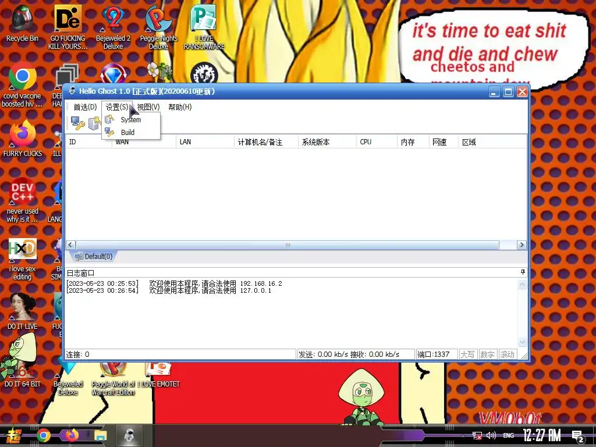Click the Start button on taskbar
The image size is (596, 447).
[x=14, y=435]
